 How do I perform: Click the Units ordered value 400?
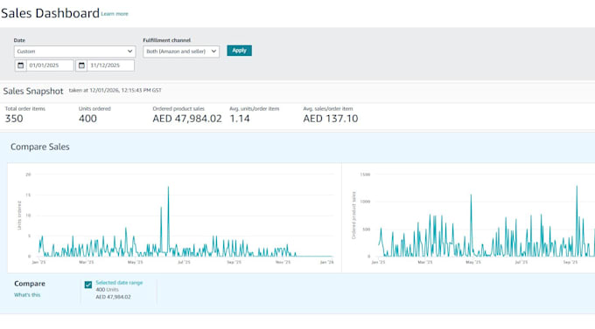(87, 119)
